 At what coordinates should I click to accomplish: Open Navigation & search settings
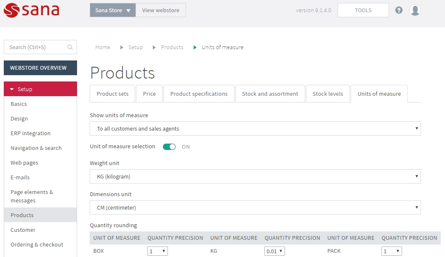coord(36,148)
